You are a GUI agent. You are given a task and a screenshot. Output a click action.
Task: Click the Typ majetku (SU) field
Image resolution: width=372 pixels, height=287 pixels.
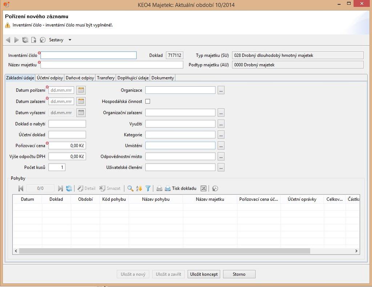[298, 55]
